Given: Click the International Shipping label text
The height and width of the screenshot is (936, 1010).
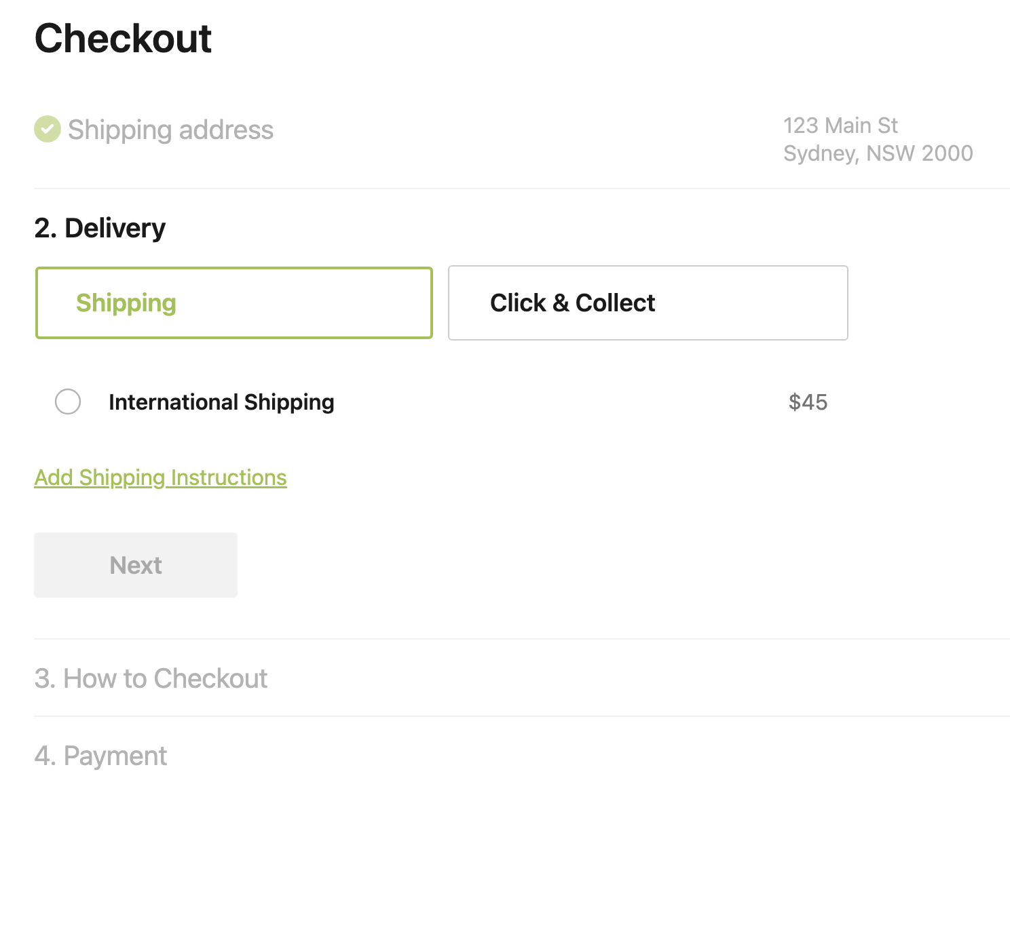Looking at the screenshot, I should [x=220, y=402].
